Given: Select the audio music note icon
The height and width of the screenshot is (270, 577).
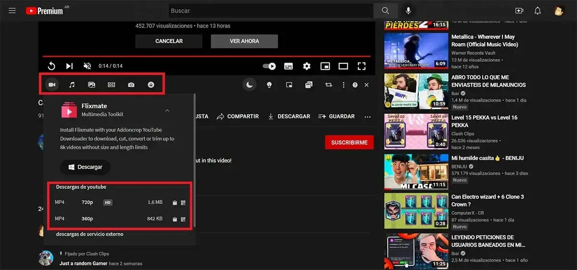Looking at the screenshot, I should coord(72,85).
